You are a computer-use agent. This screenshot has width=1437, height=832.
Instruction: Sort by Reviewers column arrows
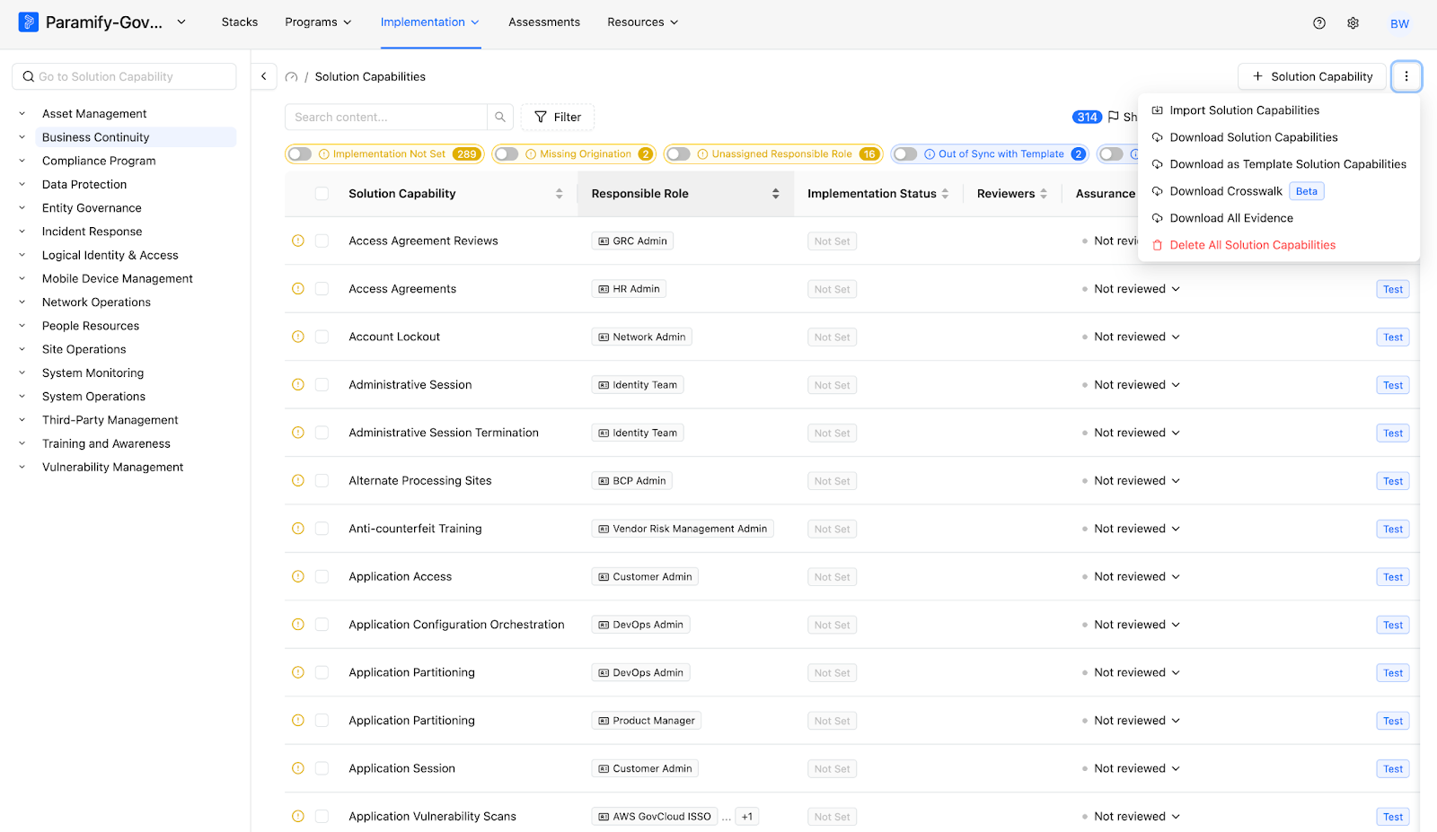(1044, 194)
